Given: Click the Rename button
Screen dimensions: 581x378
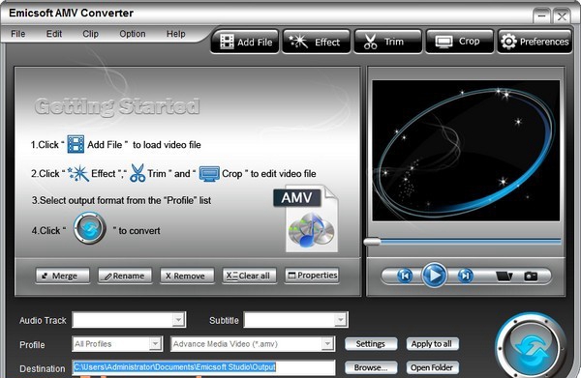Looking at the screenshot, I should 125,276.
